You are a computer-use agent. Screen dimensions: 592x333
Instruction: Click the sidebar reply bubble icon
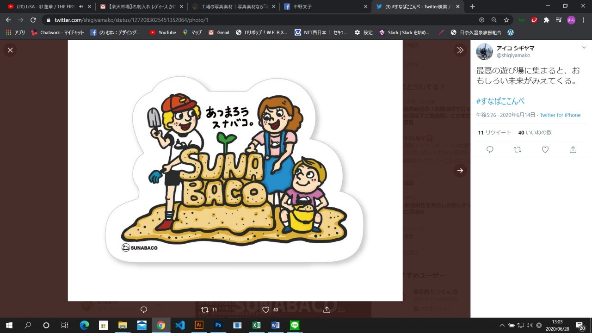pos(490,149)
